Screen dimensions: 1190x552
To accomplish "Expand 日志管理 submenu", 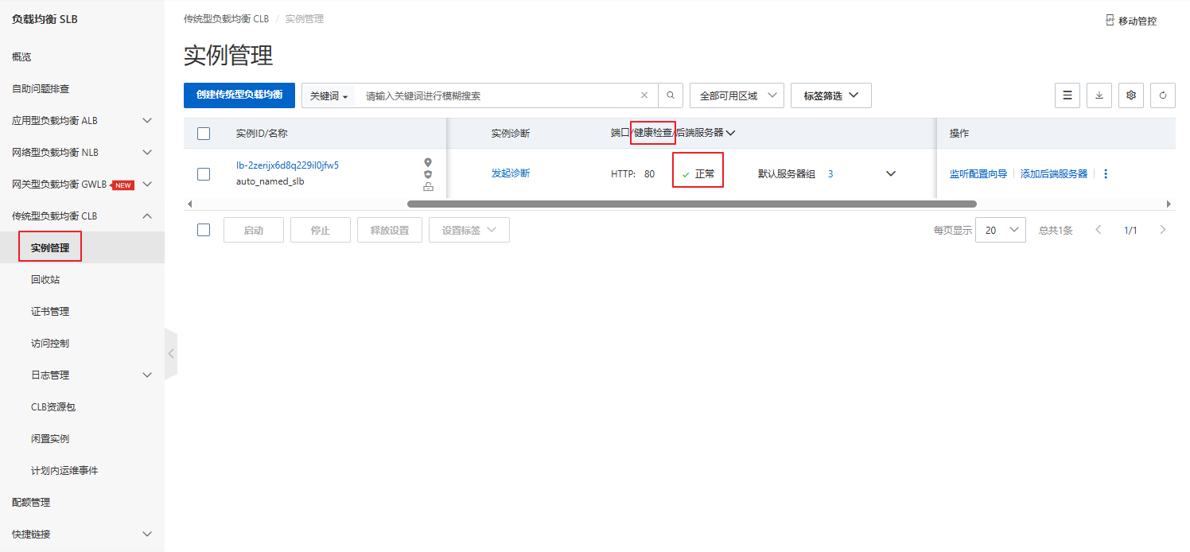I will click(x=147, y=375).
